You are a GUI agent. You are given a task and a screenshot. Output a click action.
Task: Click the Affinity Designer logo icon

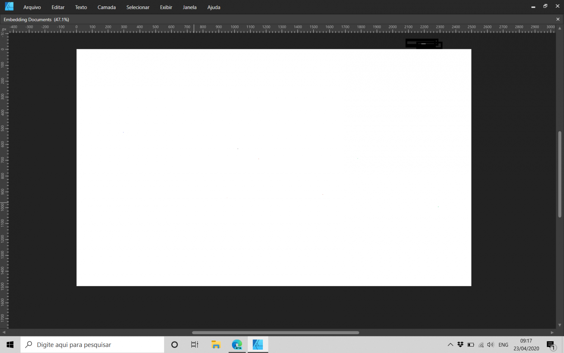tap(9, 6)
